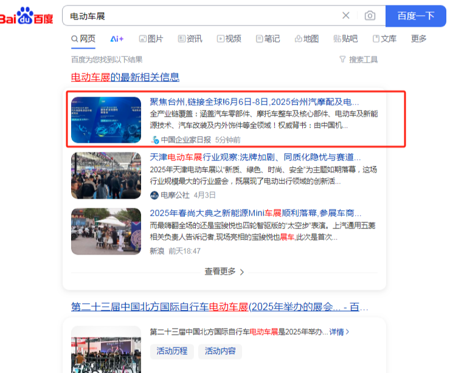Click 4月3日 date text
450x373 pixels.
[x=204, y=195]
